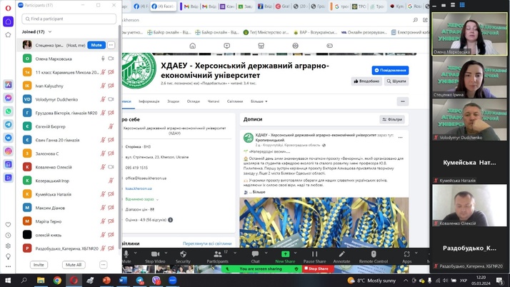Viewport: 510px width, 287px height.
Task: Click Повідомлення button on Facebook page
Action: pyautogui.click(x=390, y=70)
